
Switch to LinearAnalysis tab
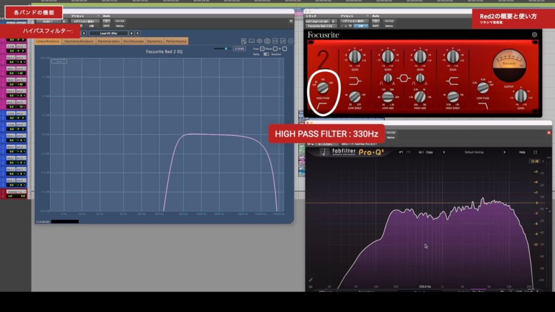[x=48, y=41]
